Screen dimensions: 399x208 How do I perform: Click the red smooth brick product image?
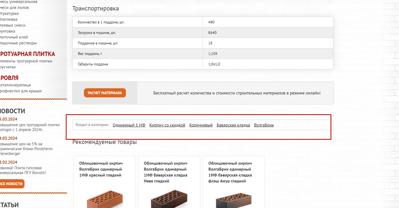tap(105, 199)
